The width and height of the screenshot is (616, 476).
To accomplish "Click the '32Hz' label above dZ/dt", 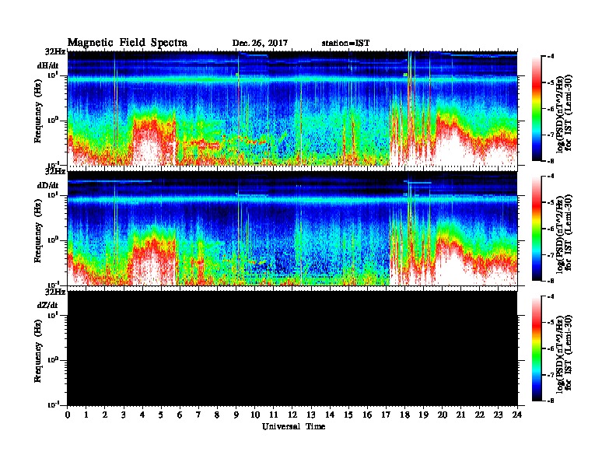I will 55,292.
